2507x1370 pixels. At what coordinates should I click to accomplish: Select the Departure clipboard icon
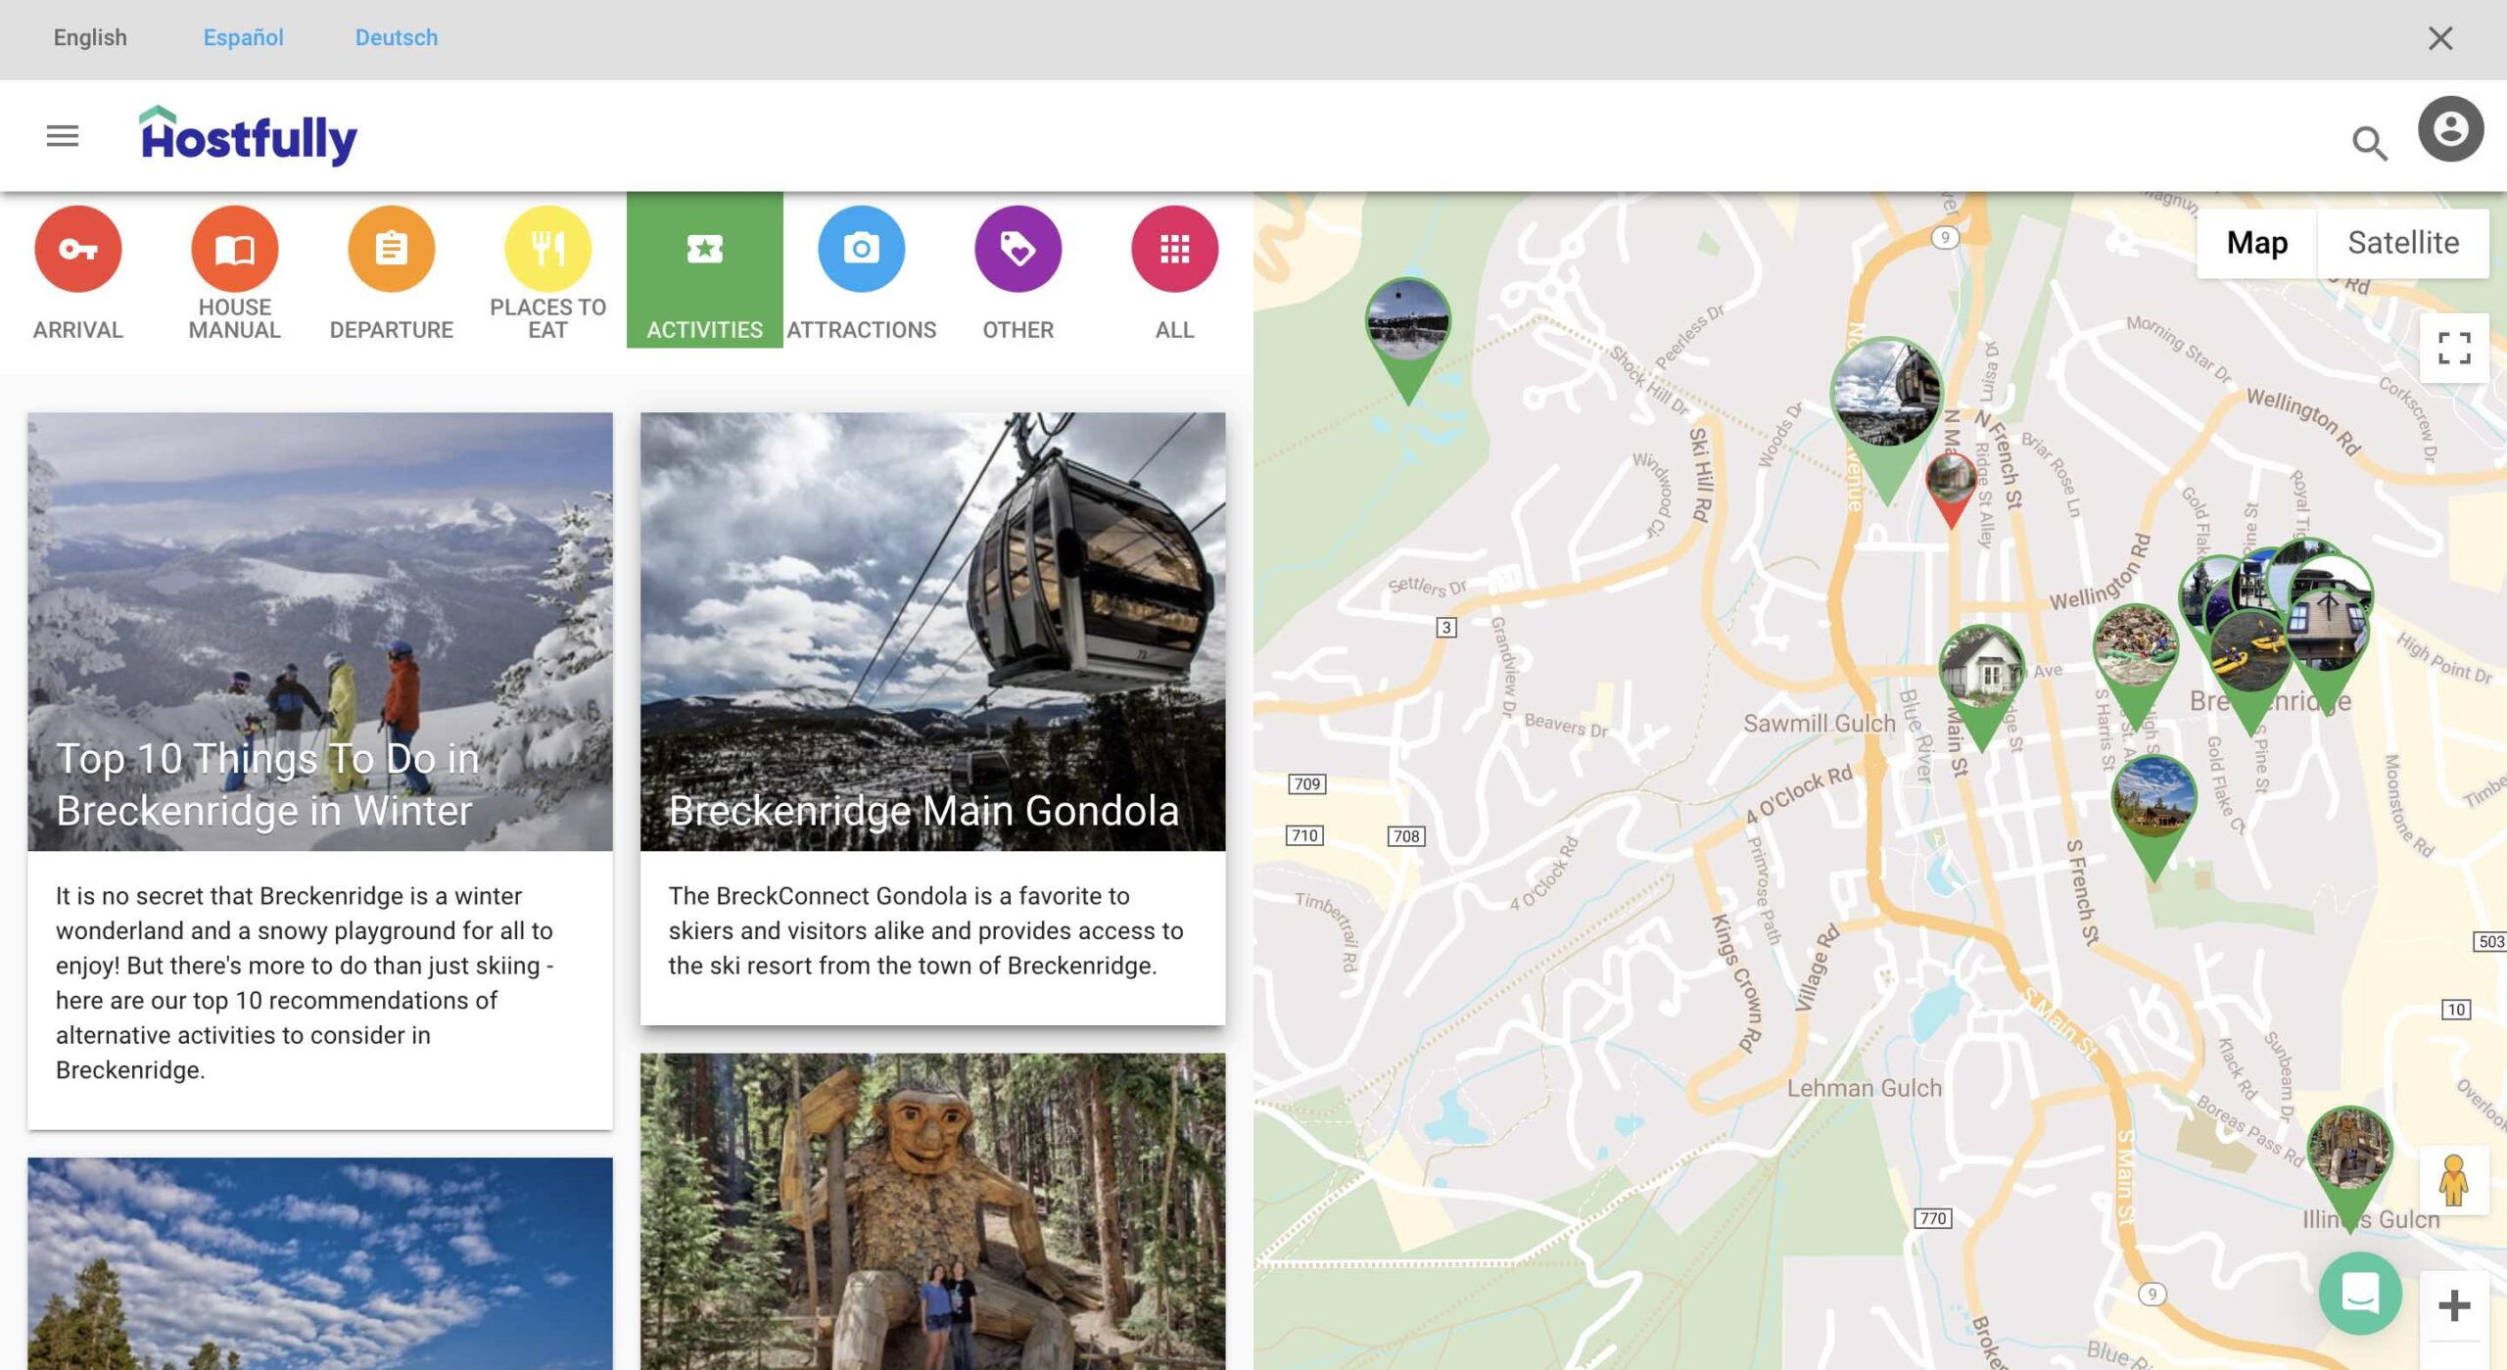(x=392, y=249)
